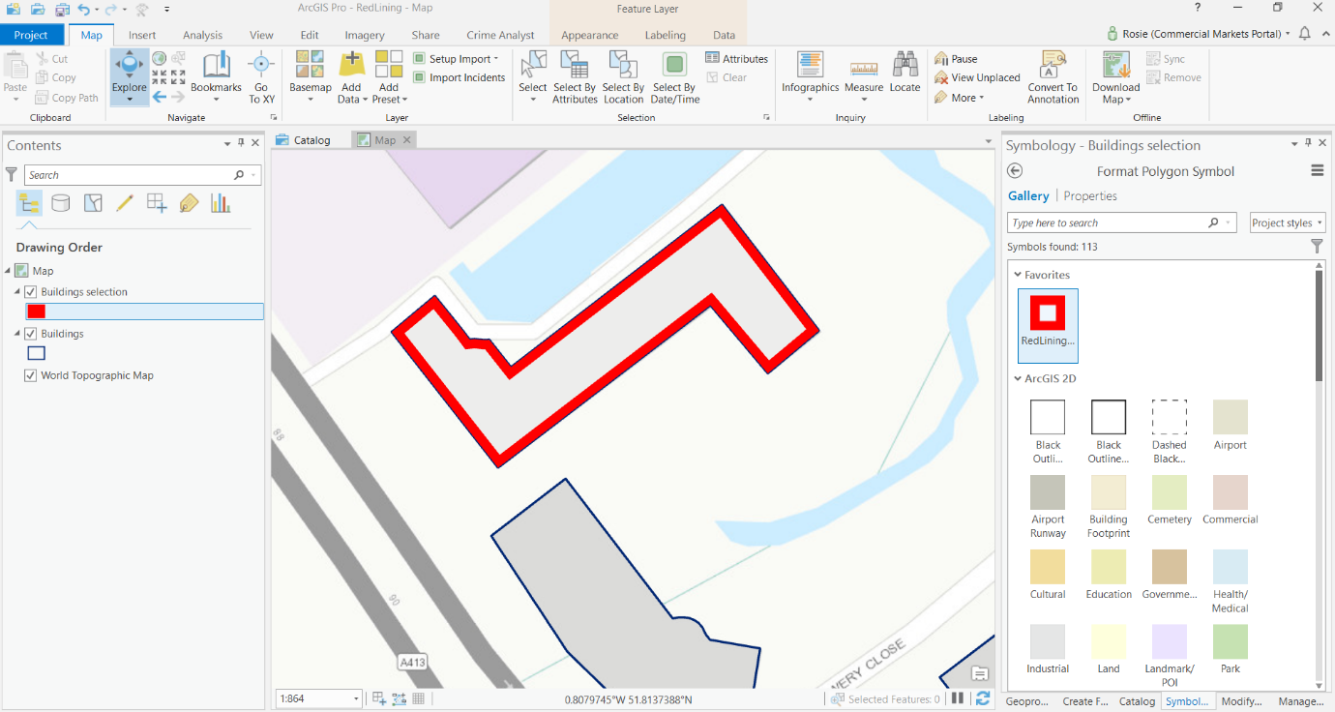Open Select By Attributes
1335x712 pixels.
pyautogui.click(x=575, y=77)
